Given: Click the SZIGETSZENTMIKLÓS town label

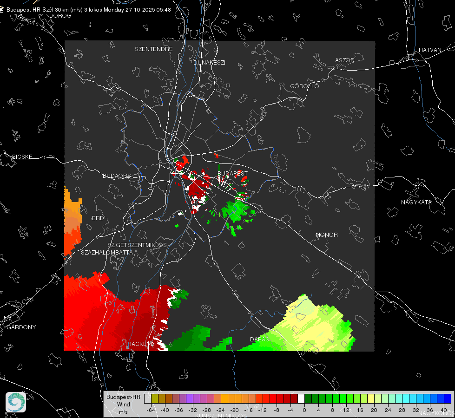Looking at the screenshot, I should click(137, 245).
